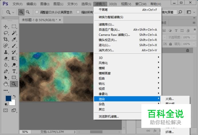The width and height of the screenshot is (198, 135).
Task: Expand the 扭曲 filter submenu
Action: point(128,78)
